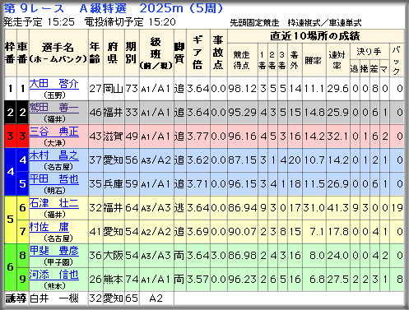This screenshot has width=409, height=310.
Task: Select the blue frame number 4 cell
Action: point(11,172)
